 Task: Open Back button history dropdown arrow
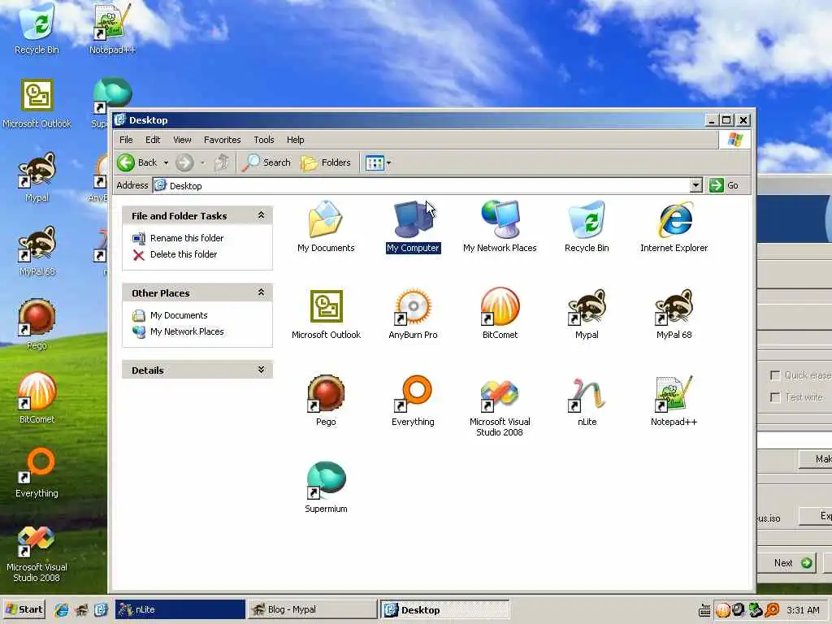166,162
